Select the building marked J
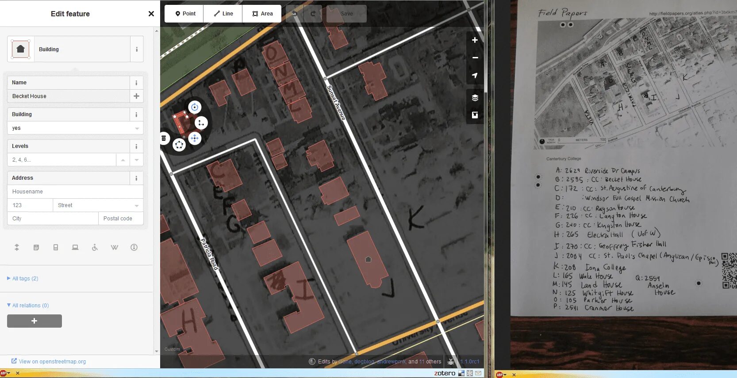 tap(368, 260)
